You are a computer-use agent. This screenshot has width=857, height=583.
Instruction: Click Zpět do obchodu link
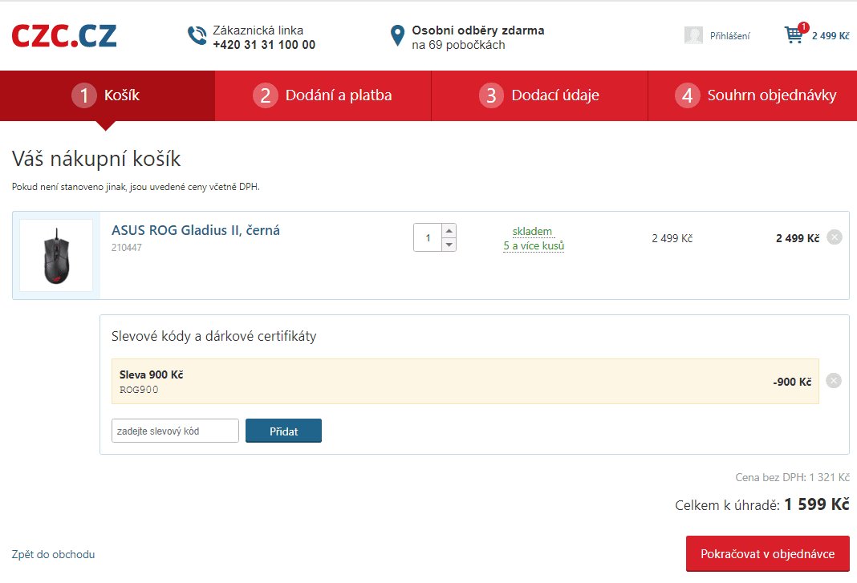53,554
